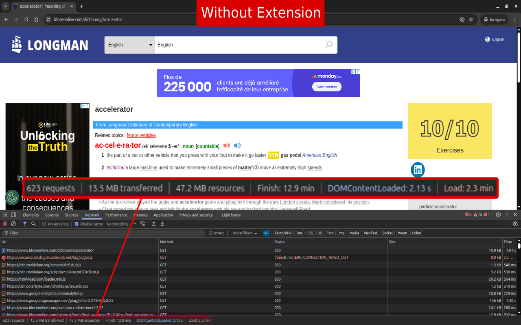
Task: Open the tab search chevron
Action: pos(5,6)
